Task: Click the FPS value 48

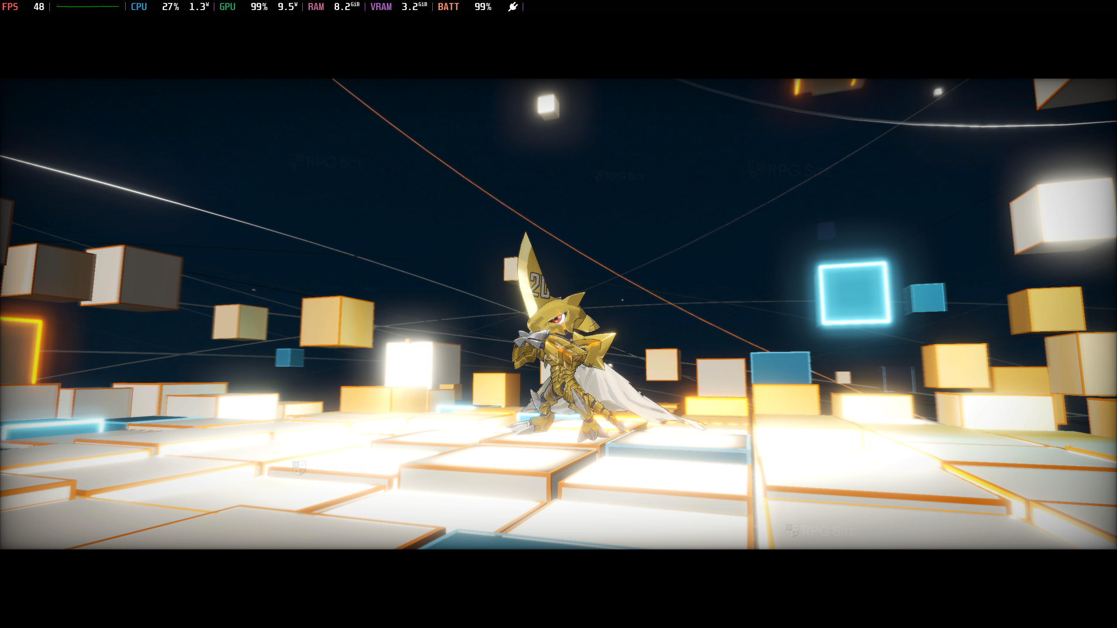Action: coord(39,7)
